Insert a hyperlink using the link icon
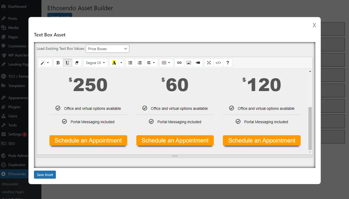The image size is (349, 199). coord(179,62)
